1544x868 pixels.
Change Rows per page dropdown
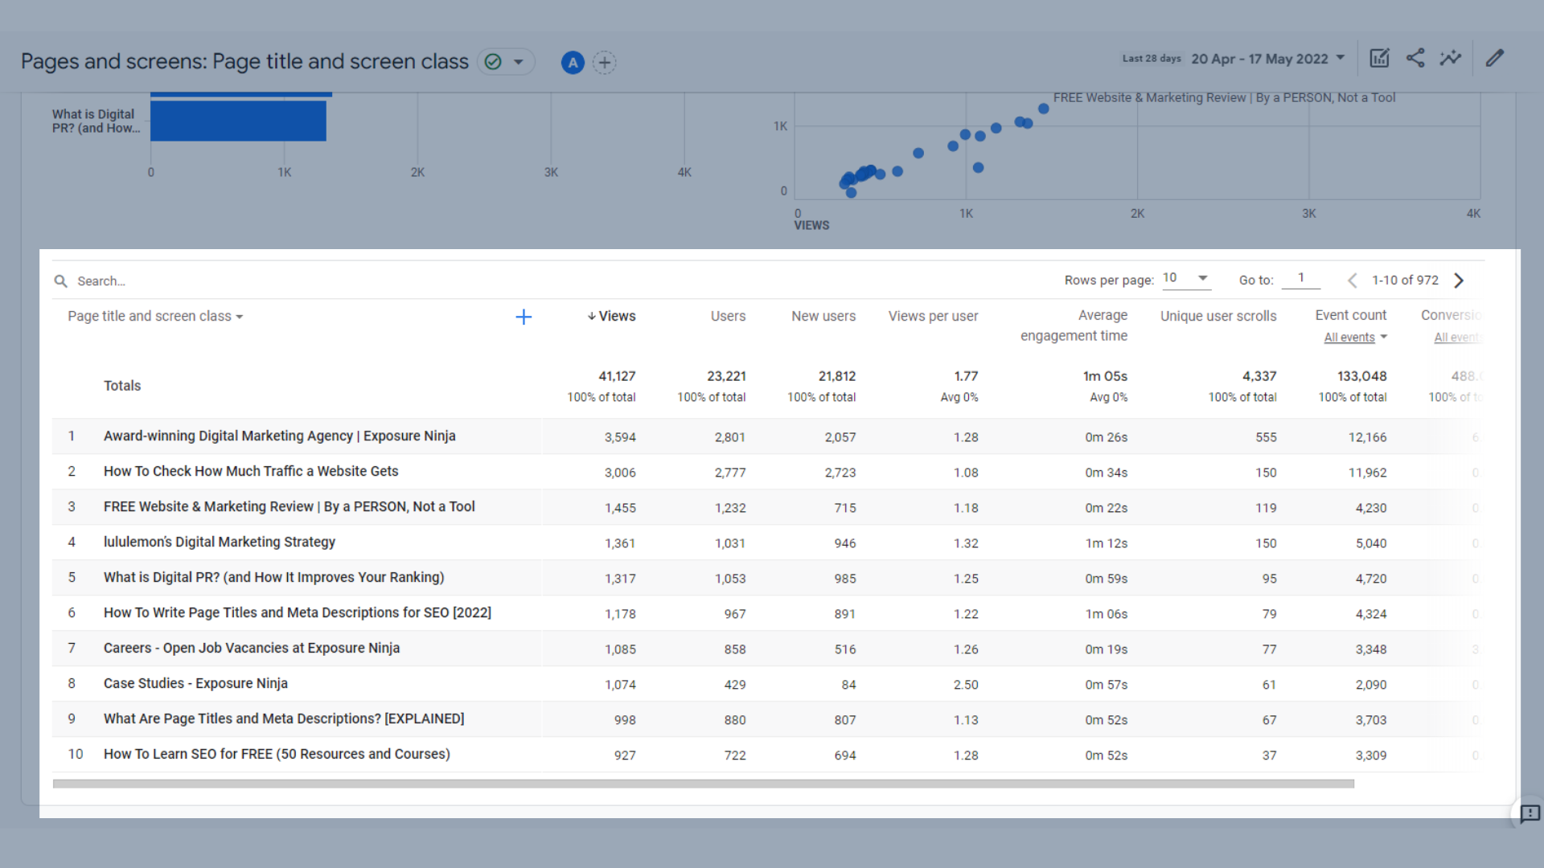pos(1186,278)
